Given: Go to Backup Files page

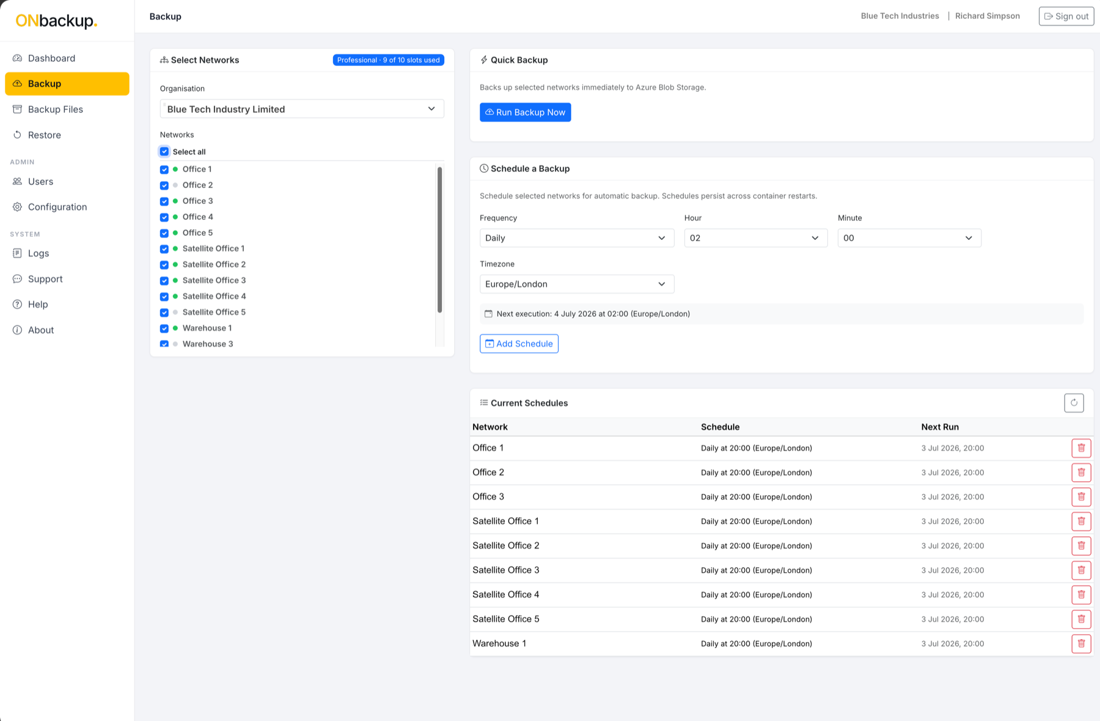Looking at the screenshot, I should click(x=67, y=109).
